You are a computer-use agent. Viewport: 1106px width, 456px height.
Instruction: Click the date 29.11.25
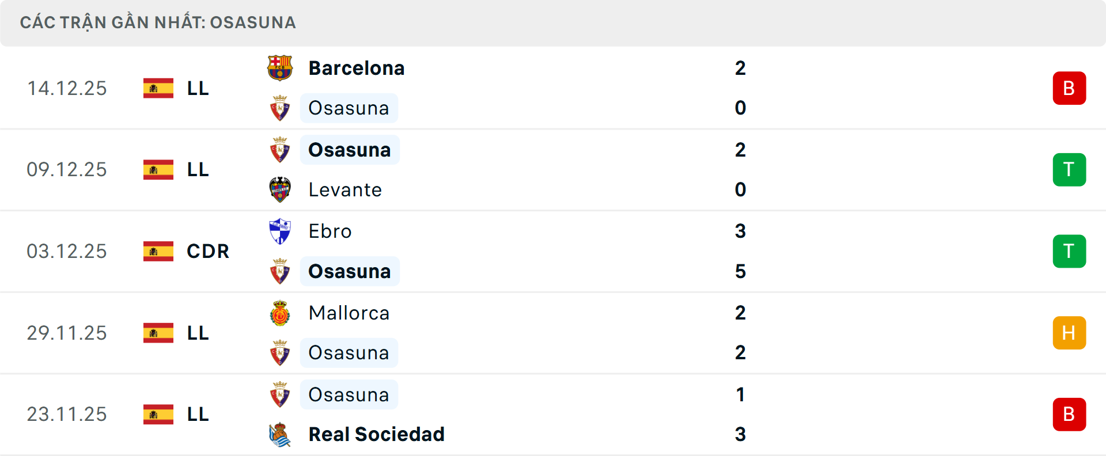click(67, 333)
